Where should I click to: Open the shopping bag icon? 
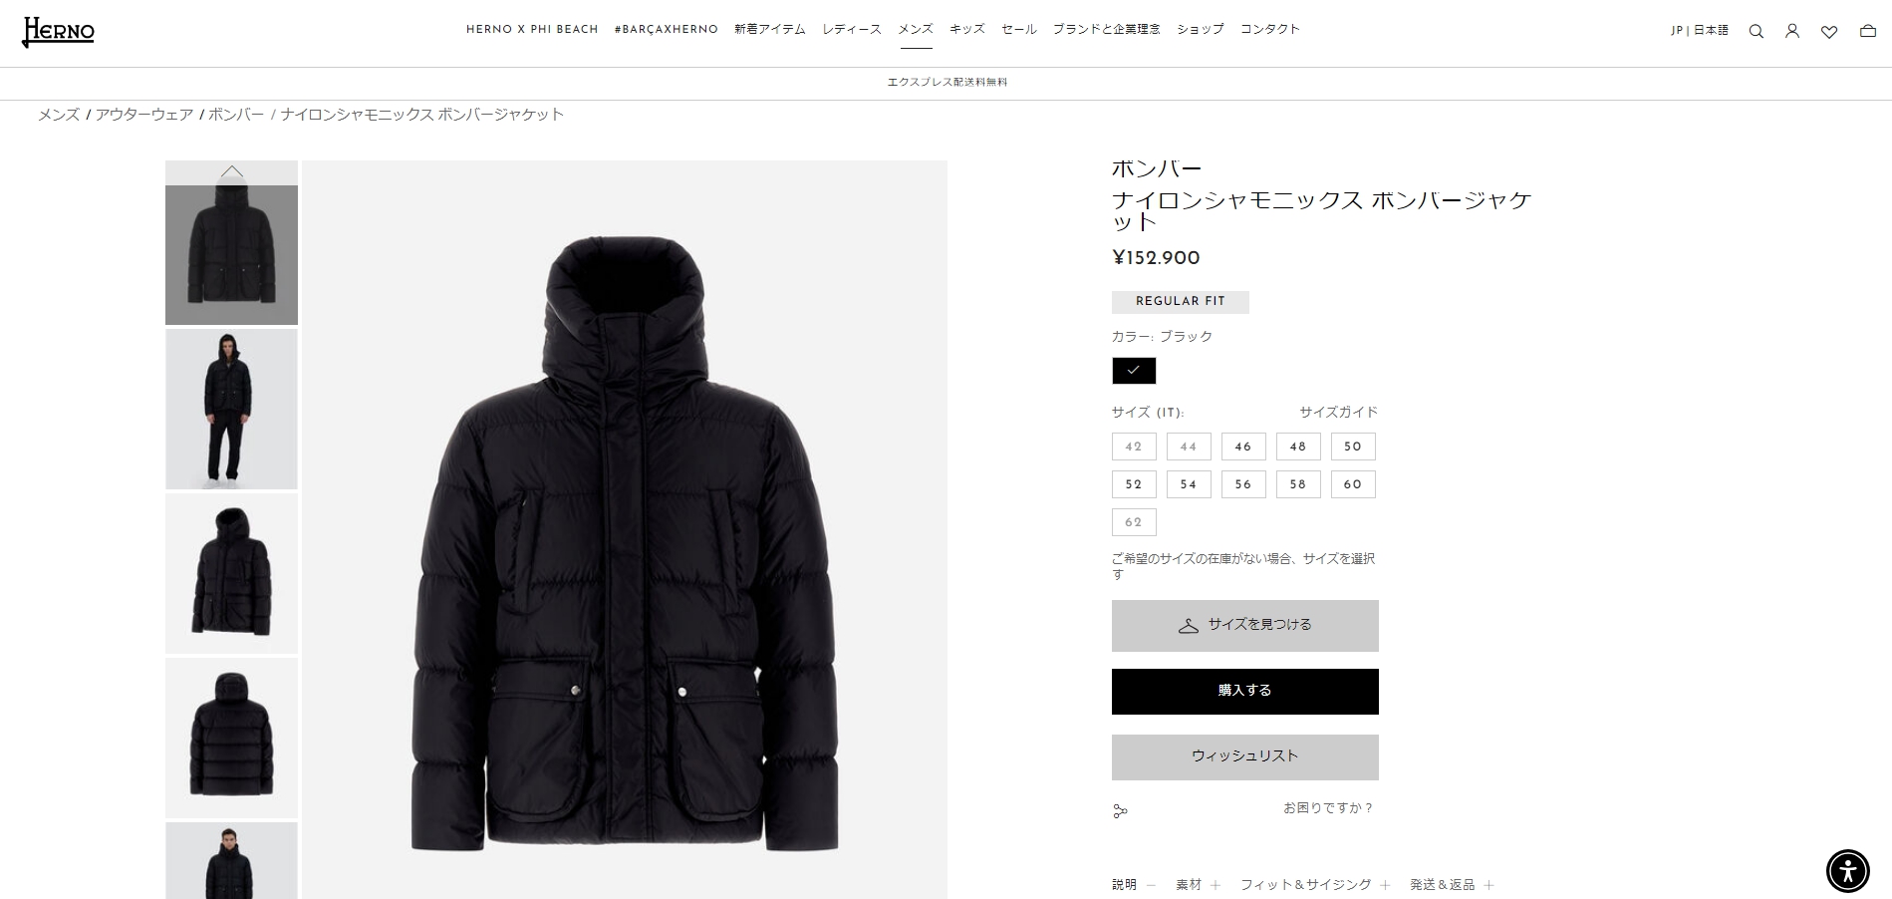[x=1868, y=31]
